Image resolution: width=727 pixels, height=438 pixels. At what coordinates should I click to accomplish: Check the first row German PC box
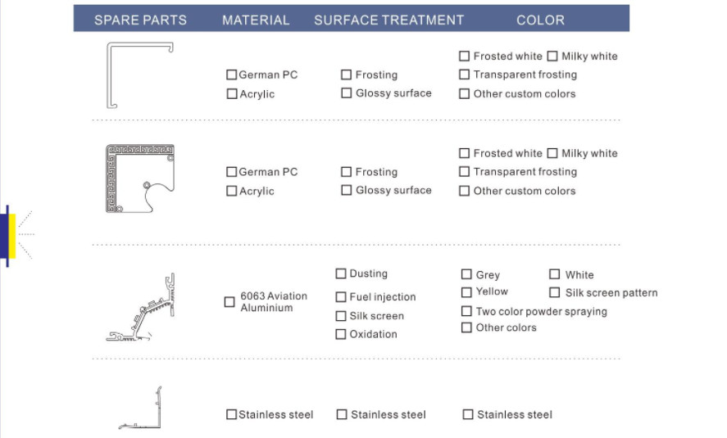coord(231,75)
